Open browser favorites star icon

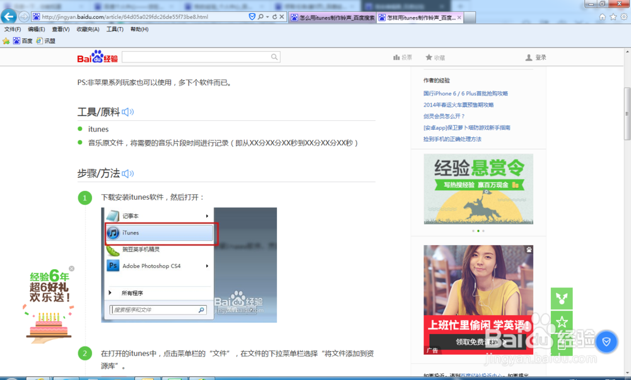pyautogui.click(x=613, y=17)
